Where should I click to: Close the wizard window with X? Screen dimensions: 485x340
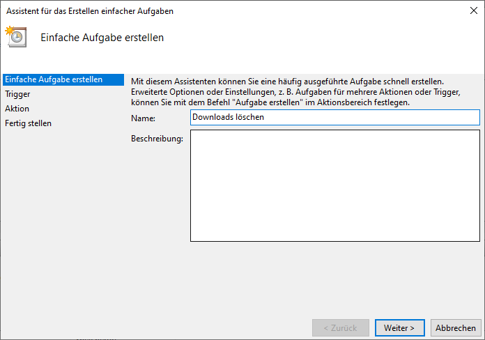coord(474,11)
